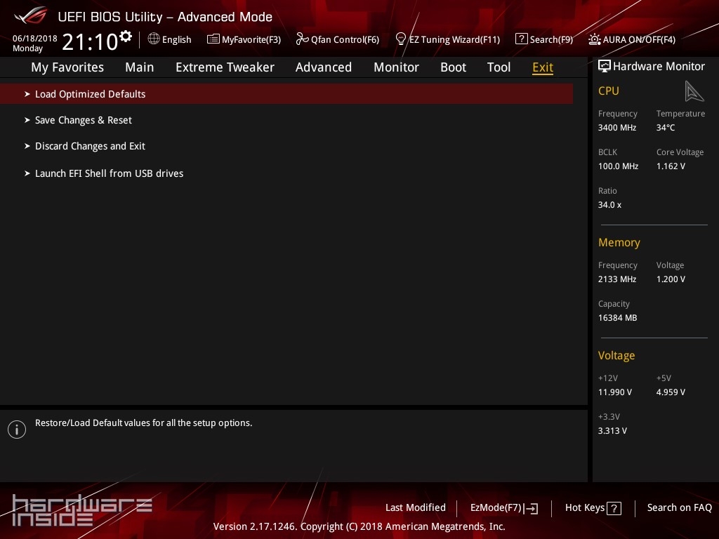Click the Hot Keys question mark icon
The width and height of the screenshot is (719, 539).
pyautogui.click(x=614, y=508)
